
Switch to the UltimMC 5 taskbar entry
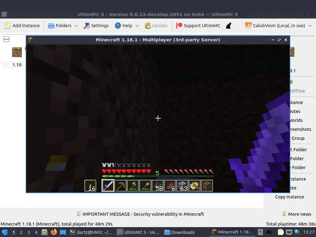(139, 232)
